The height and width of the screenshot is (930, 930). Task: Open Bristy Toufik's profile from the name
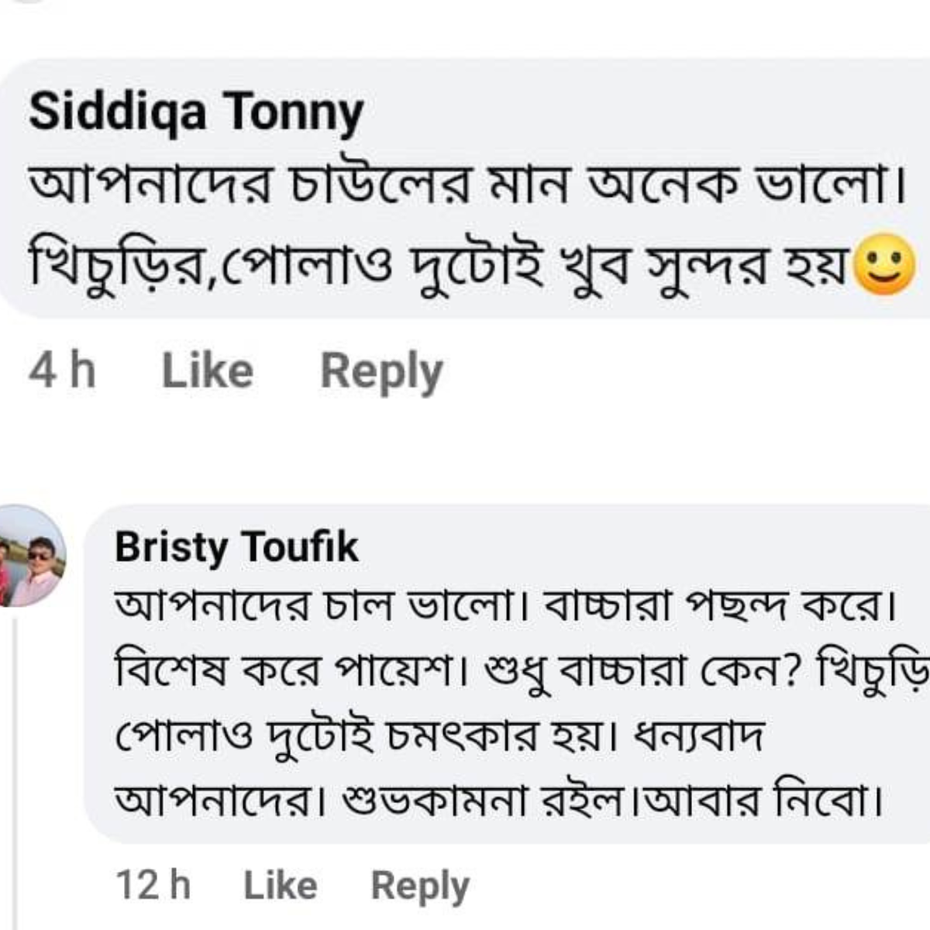click(x=236, y=547)
